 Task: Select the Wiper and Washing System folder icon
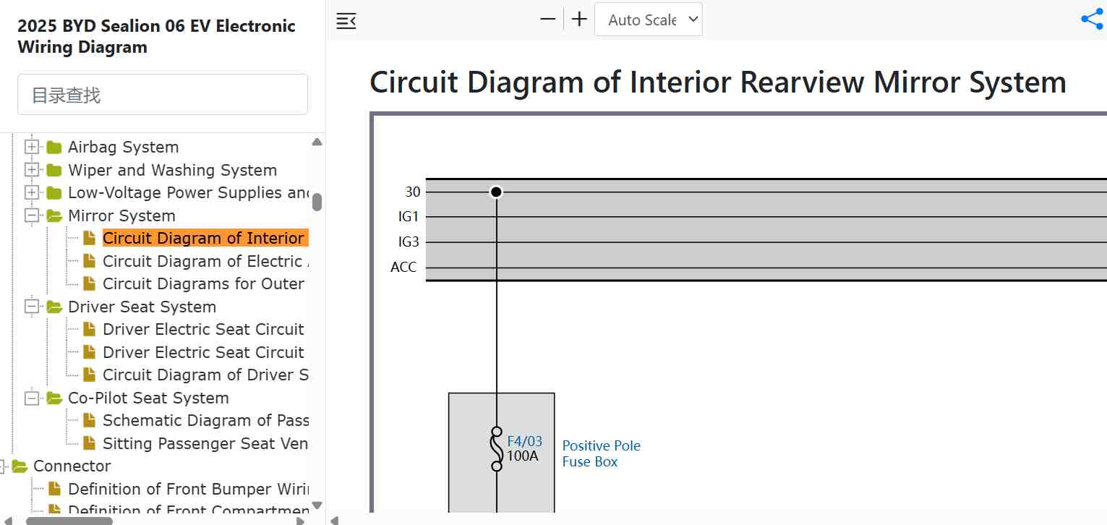pos(54,171)
